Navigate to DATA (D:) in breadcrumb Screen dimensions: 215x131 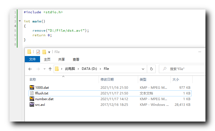(89, 69)
